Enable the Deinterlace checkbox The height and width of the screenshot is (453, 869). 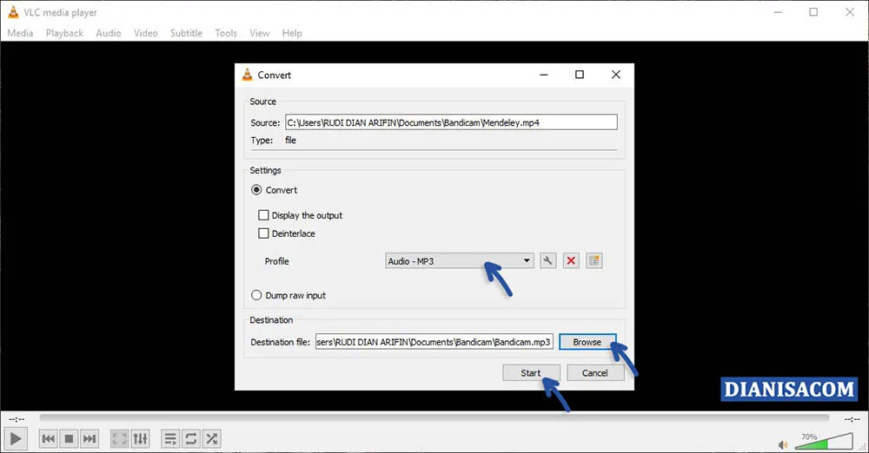pyautogui.click(x=263, y=233)
